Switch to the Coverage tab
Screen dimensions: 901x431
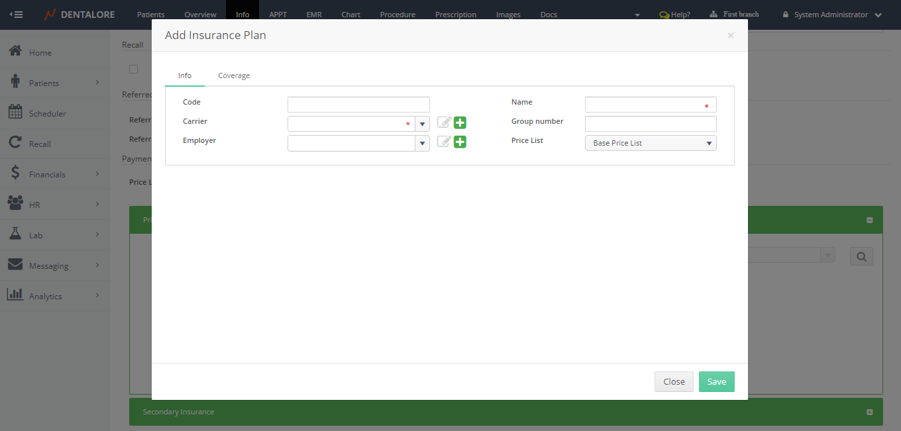(234, 75)
